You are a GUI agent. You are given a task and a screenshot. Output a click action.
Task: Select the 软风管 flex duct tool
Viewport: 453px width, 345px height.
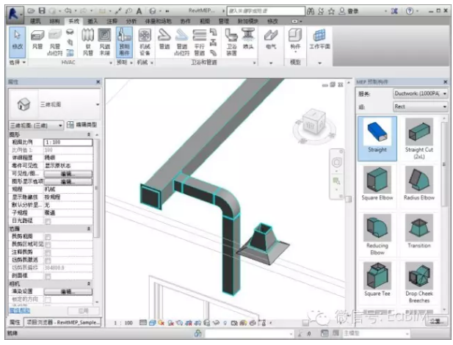pyautogui.click(x=88, y=42)
